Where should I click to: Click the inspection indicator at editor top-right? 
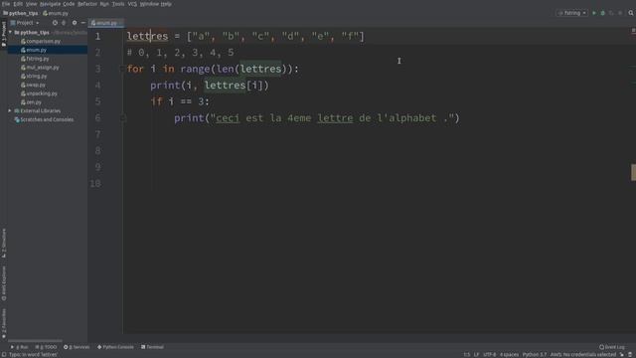633,31
